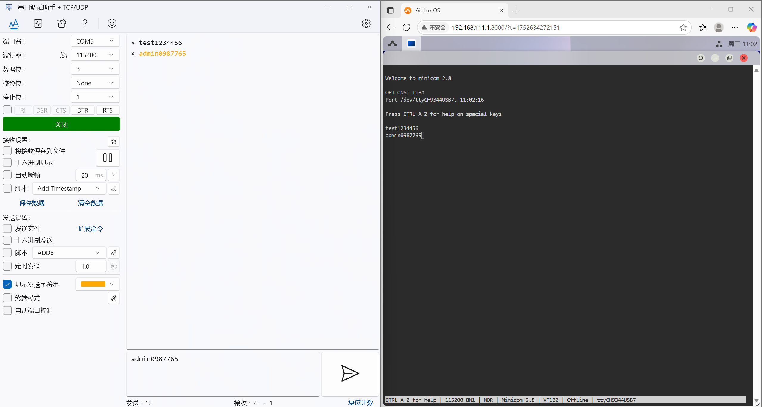
Task: Click the send arrow button
Action: pyautogui.click(x=350, y=373)
